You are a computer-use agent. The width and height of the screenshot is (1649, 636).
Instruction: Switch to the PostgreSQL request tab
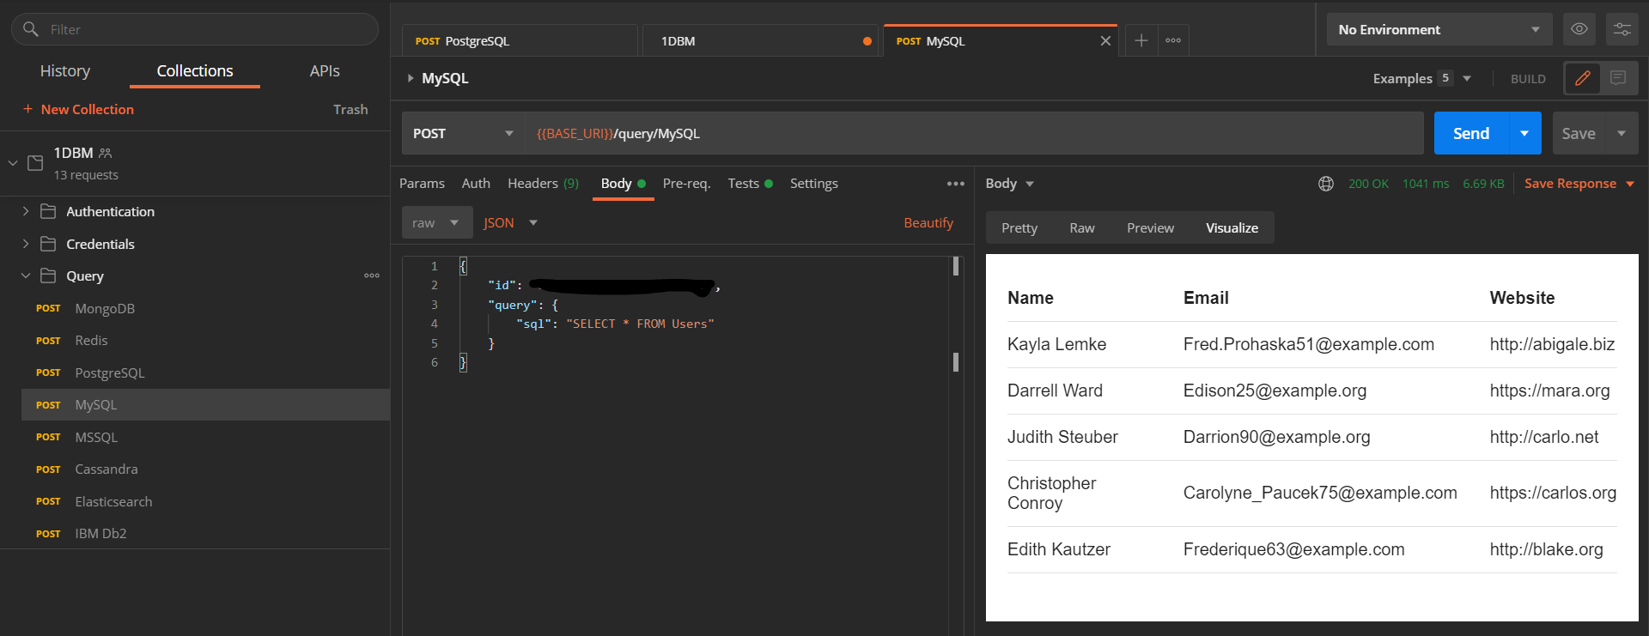(520, 41)
